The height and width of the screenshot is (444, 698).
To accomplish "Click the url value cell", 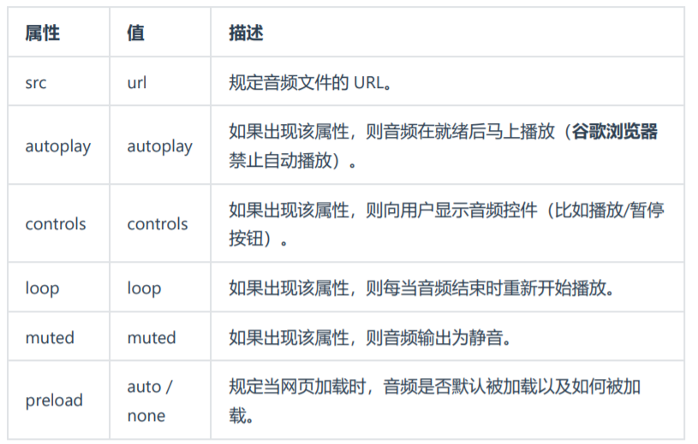I will click(137, 83).
